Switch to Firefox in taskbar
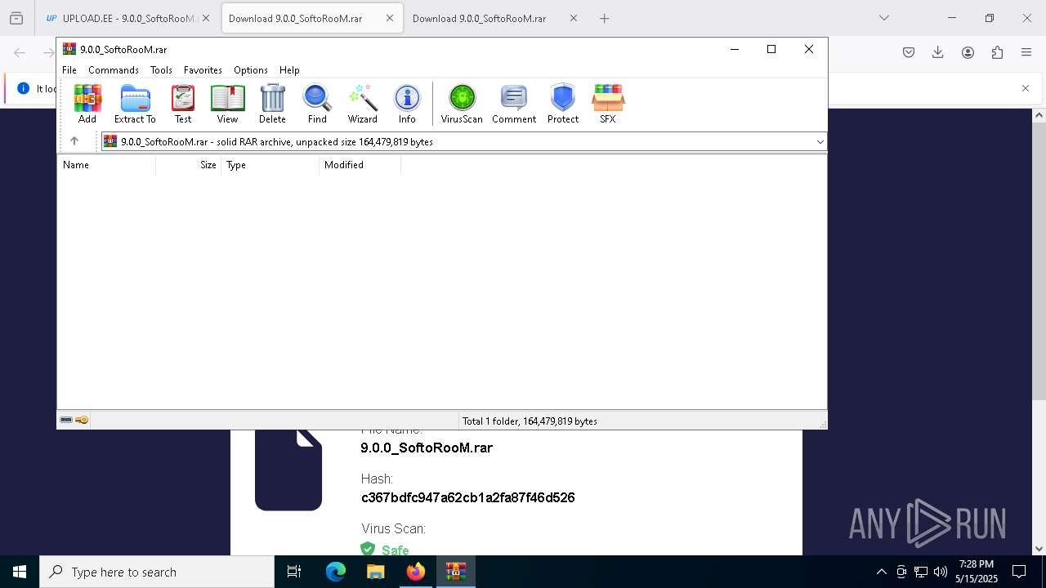The image size is (1046, 588). pos(416,572)
